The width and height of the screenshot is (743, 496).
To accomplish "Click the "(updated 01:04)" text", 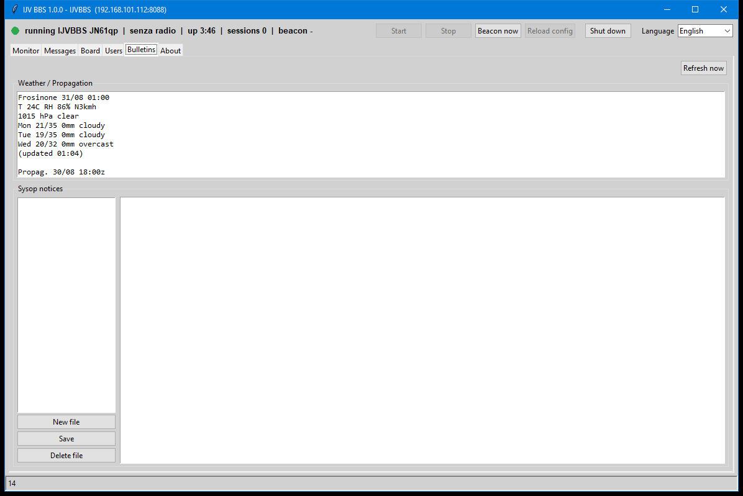I will point(50,153).
